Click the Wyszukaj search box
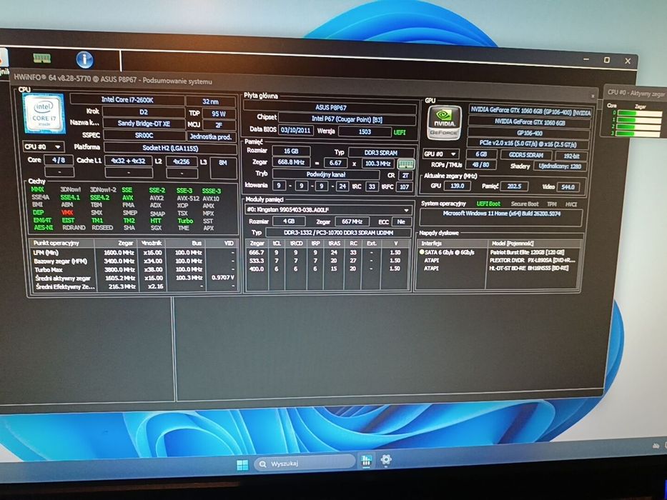Image resolution: width=667 pixels, height=500 pixels. 305,463
